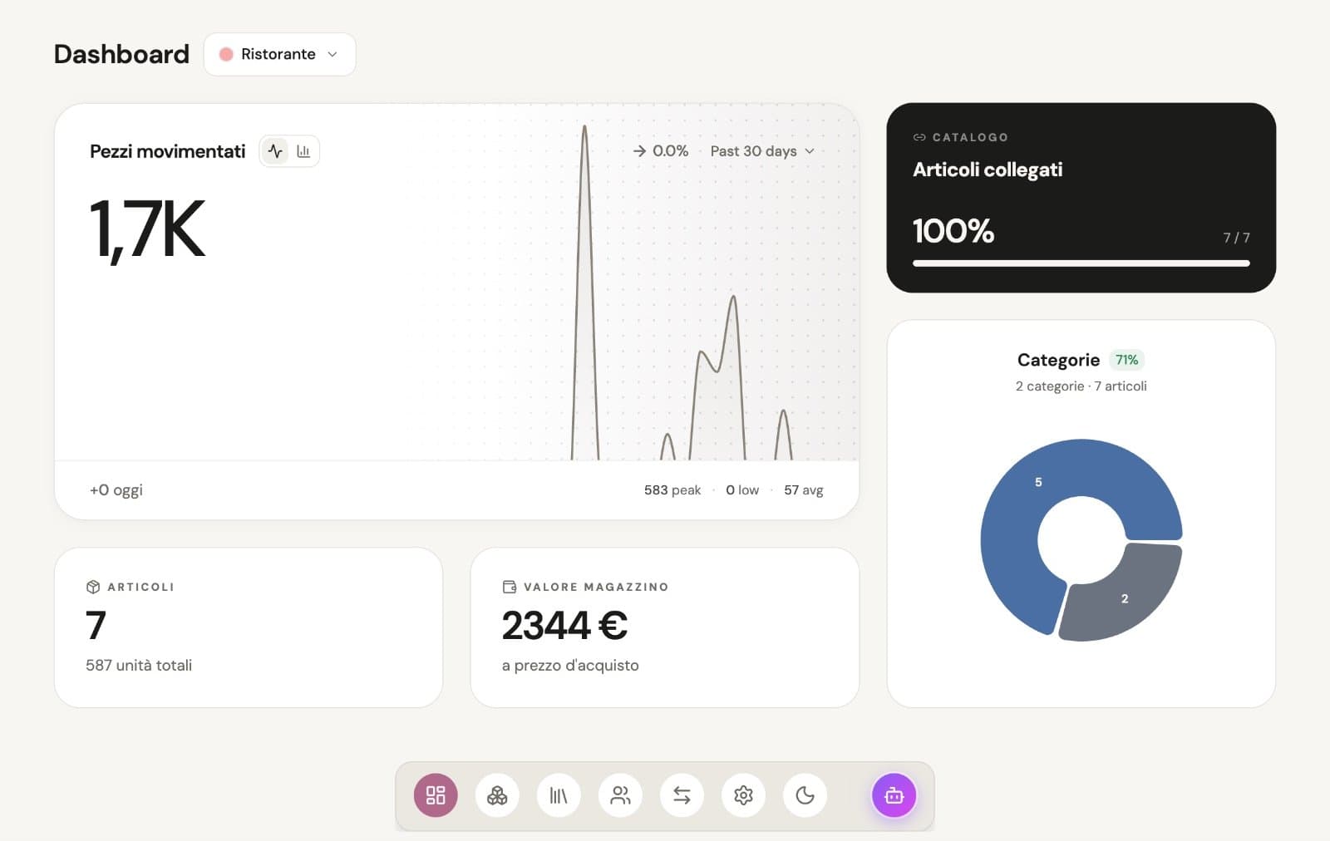
Task: Click the 2344 € warehouse value
Action: [x=565, y=626]
